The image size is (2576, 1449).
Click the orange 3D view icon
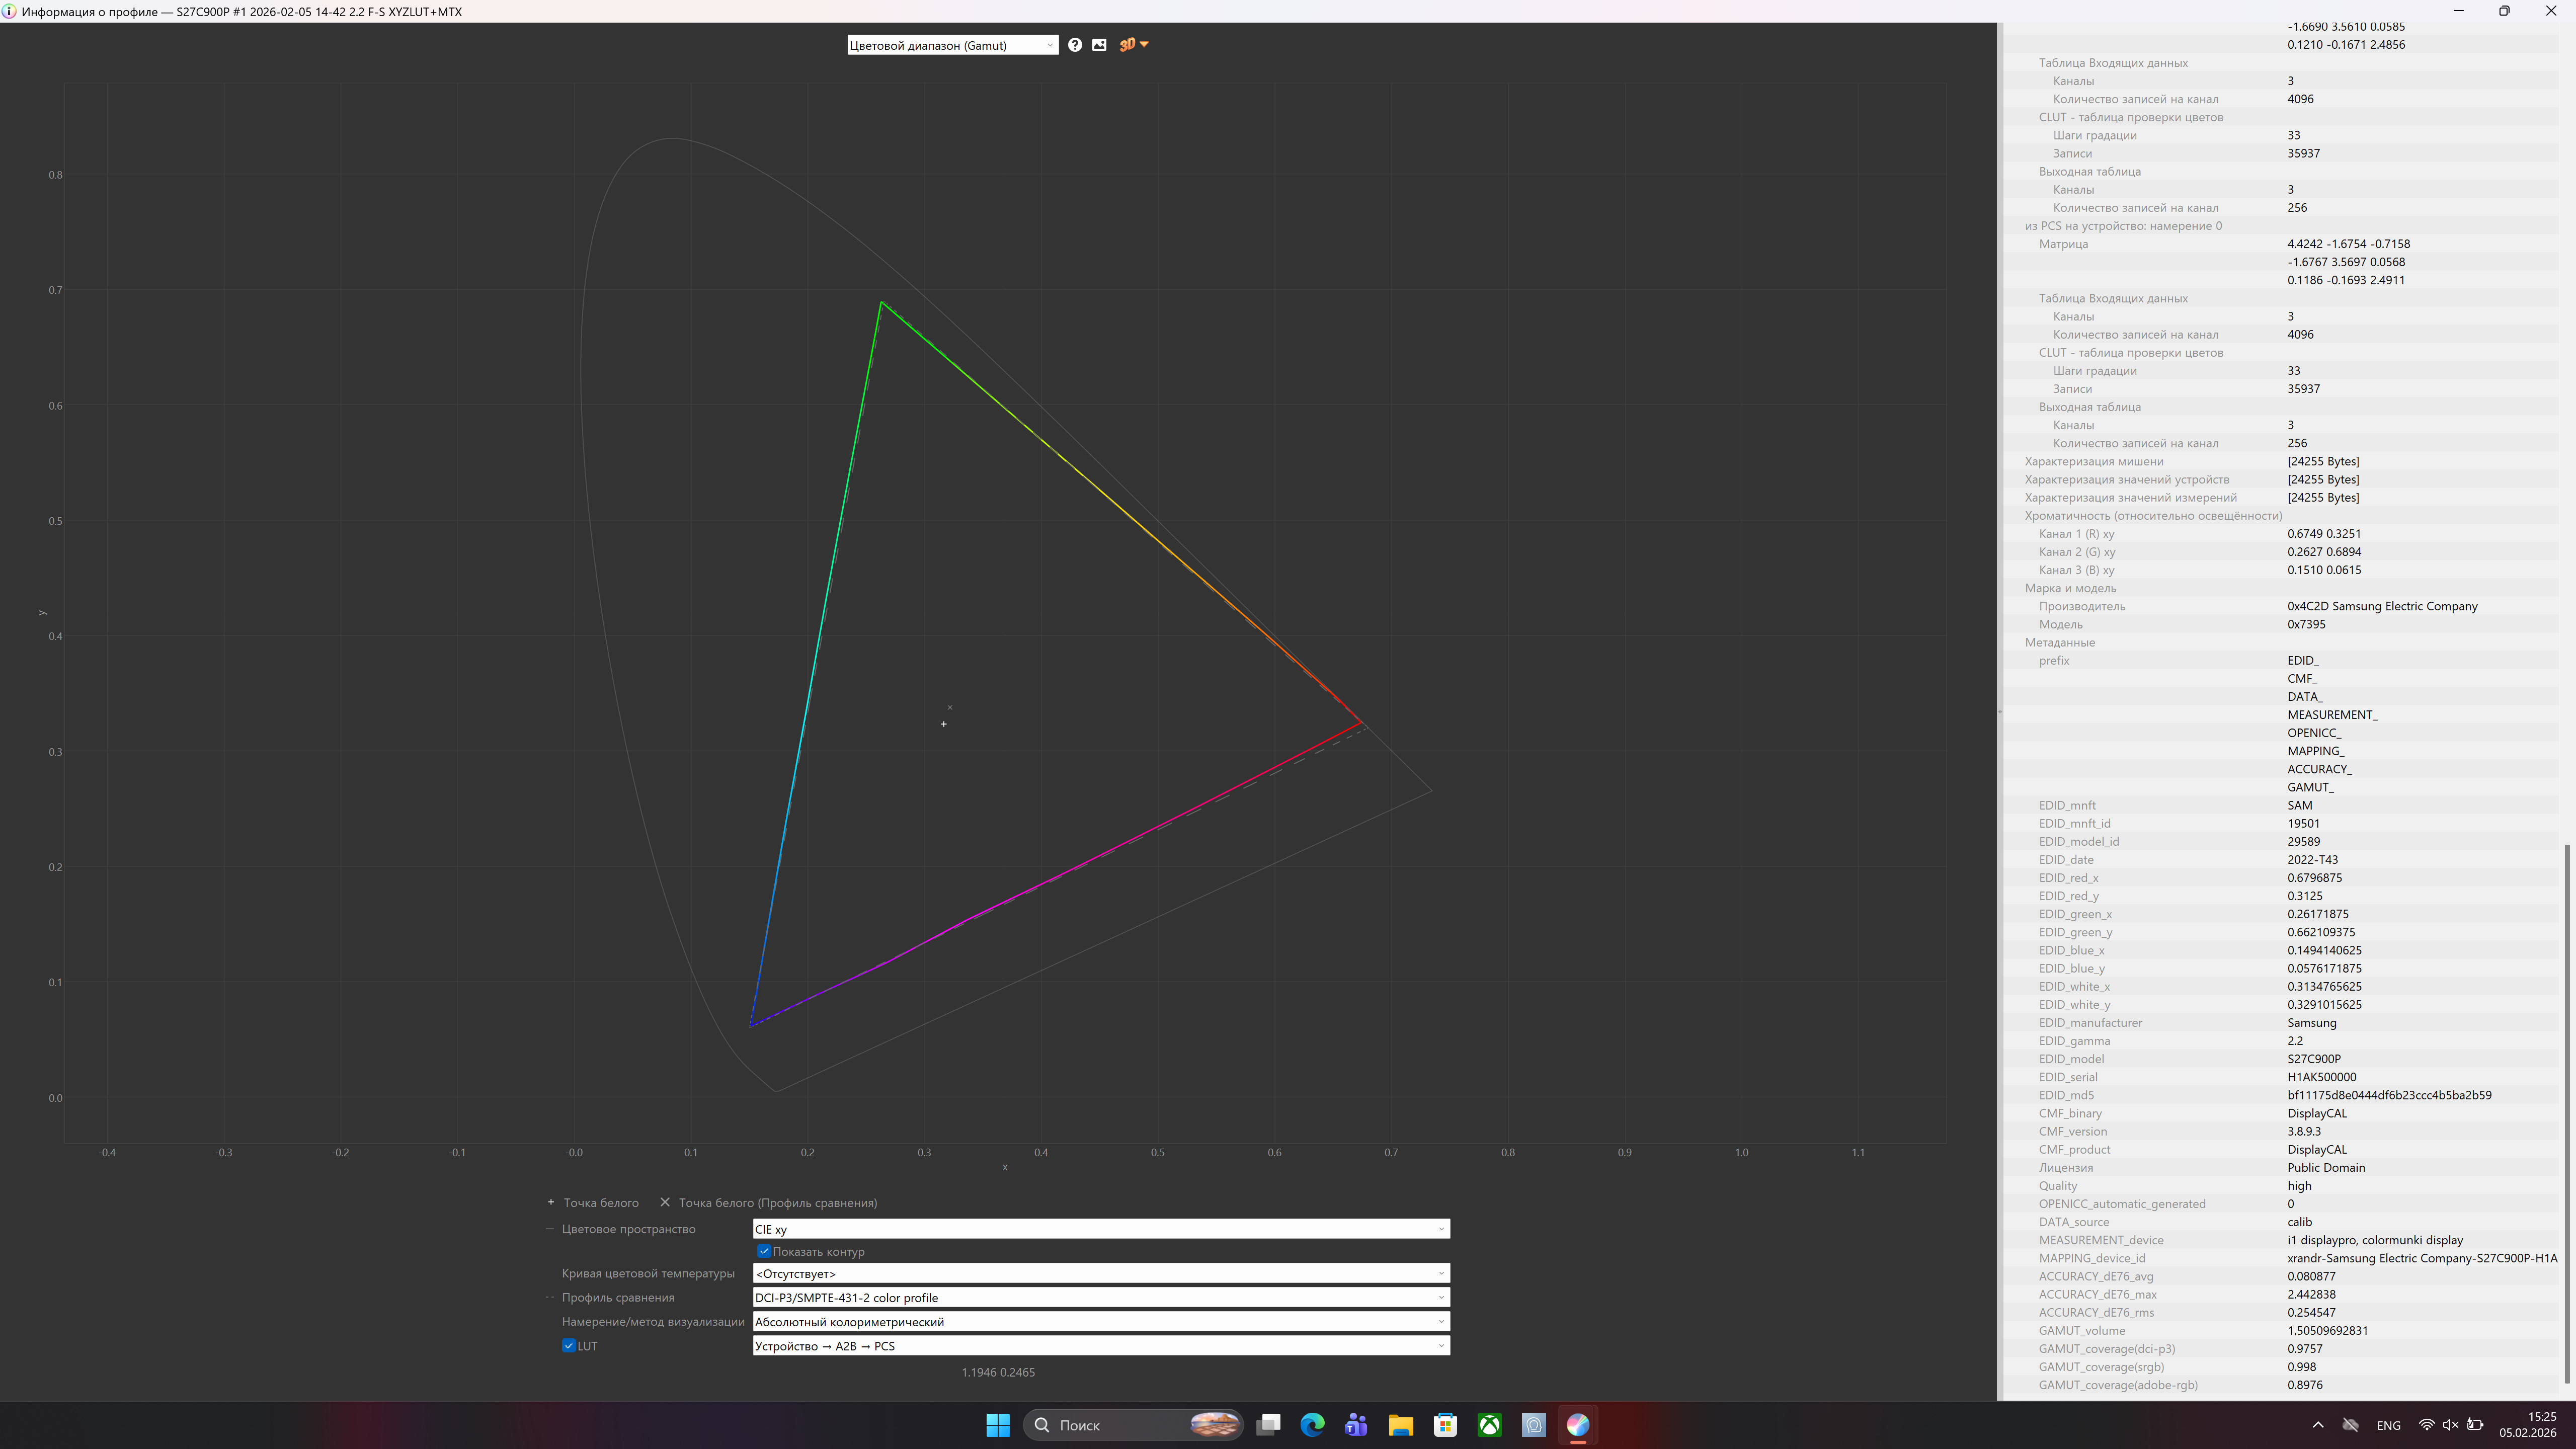click(x=1128, y=45)
